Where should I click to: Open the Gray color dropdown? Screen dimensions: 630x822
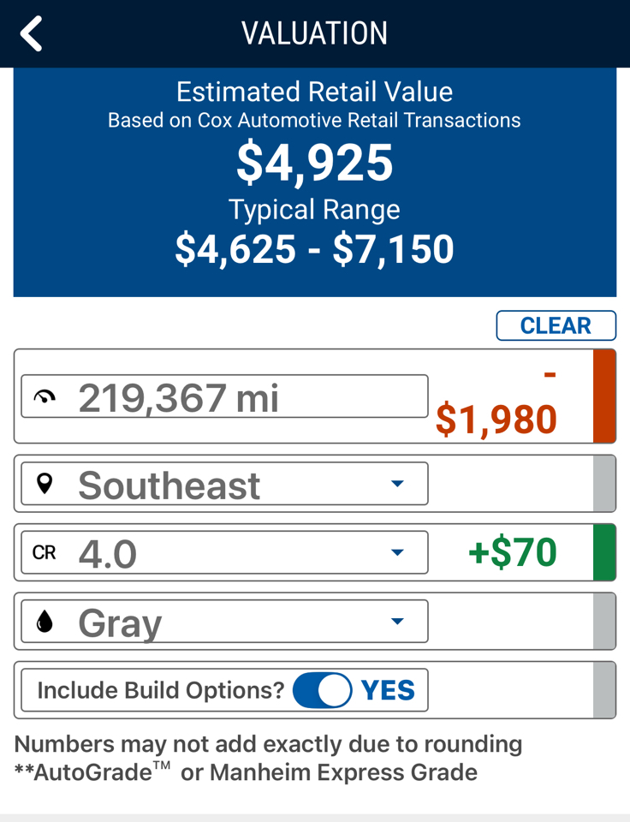(x=397, y=622)
